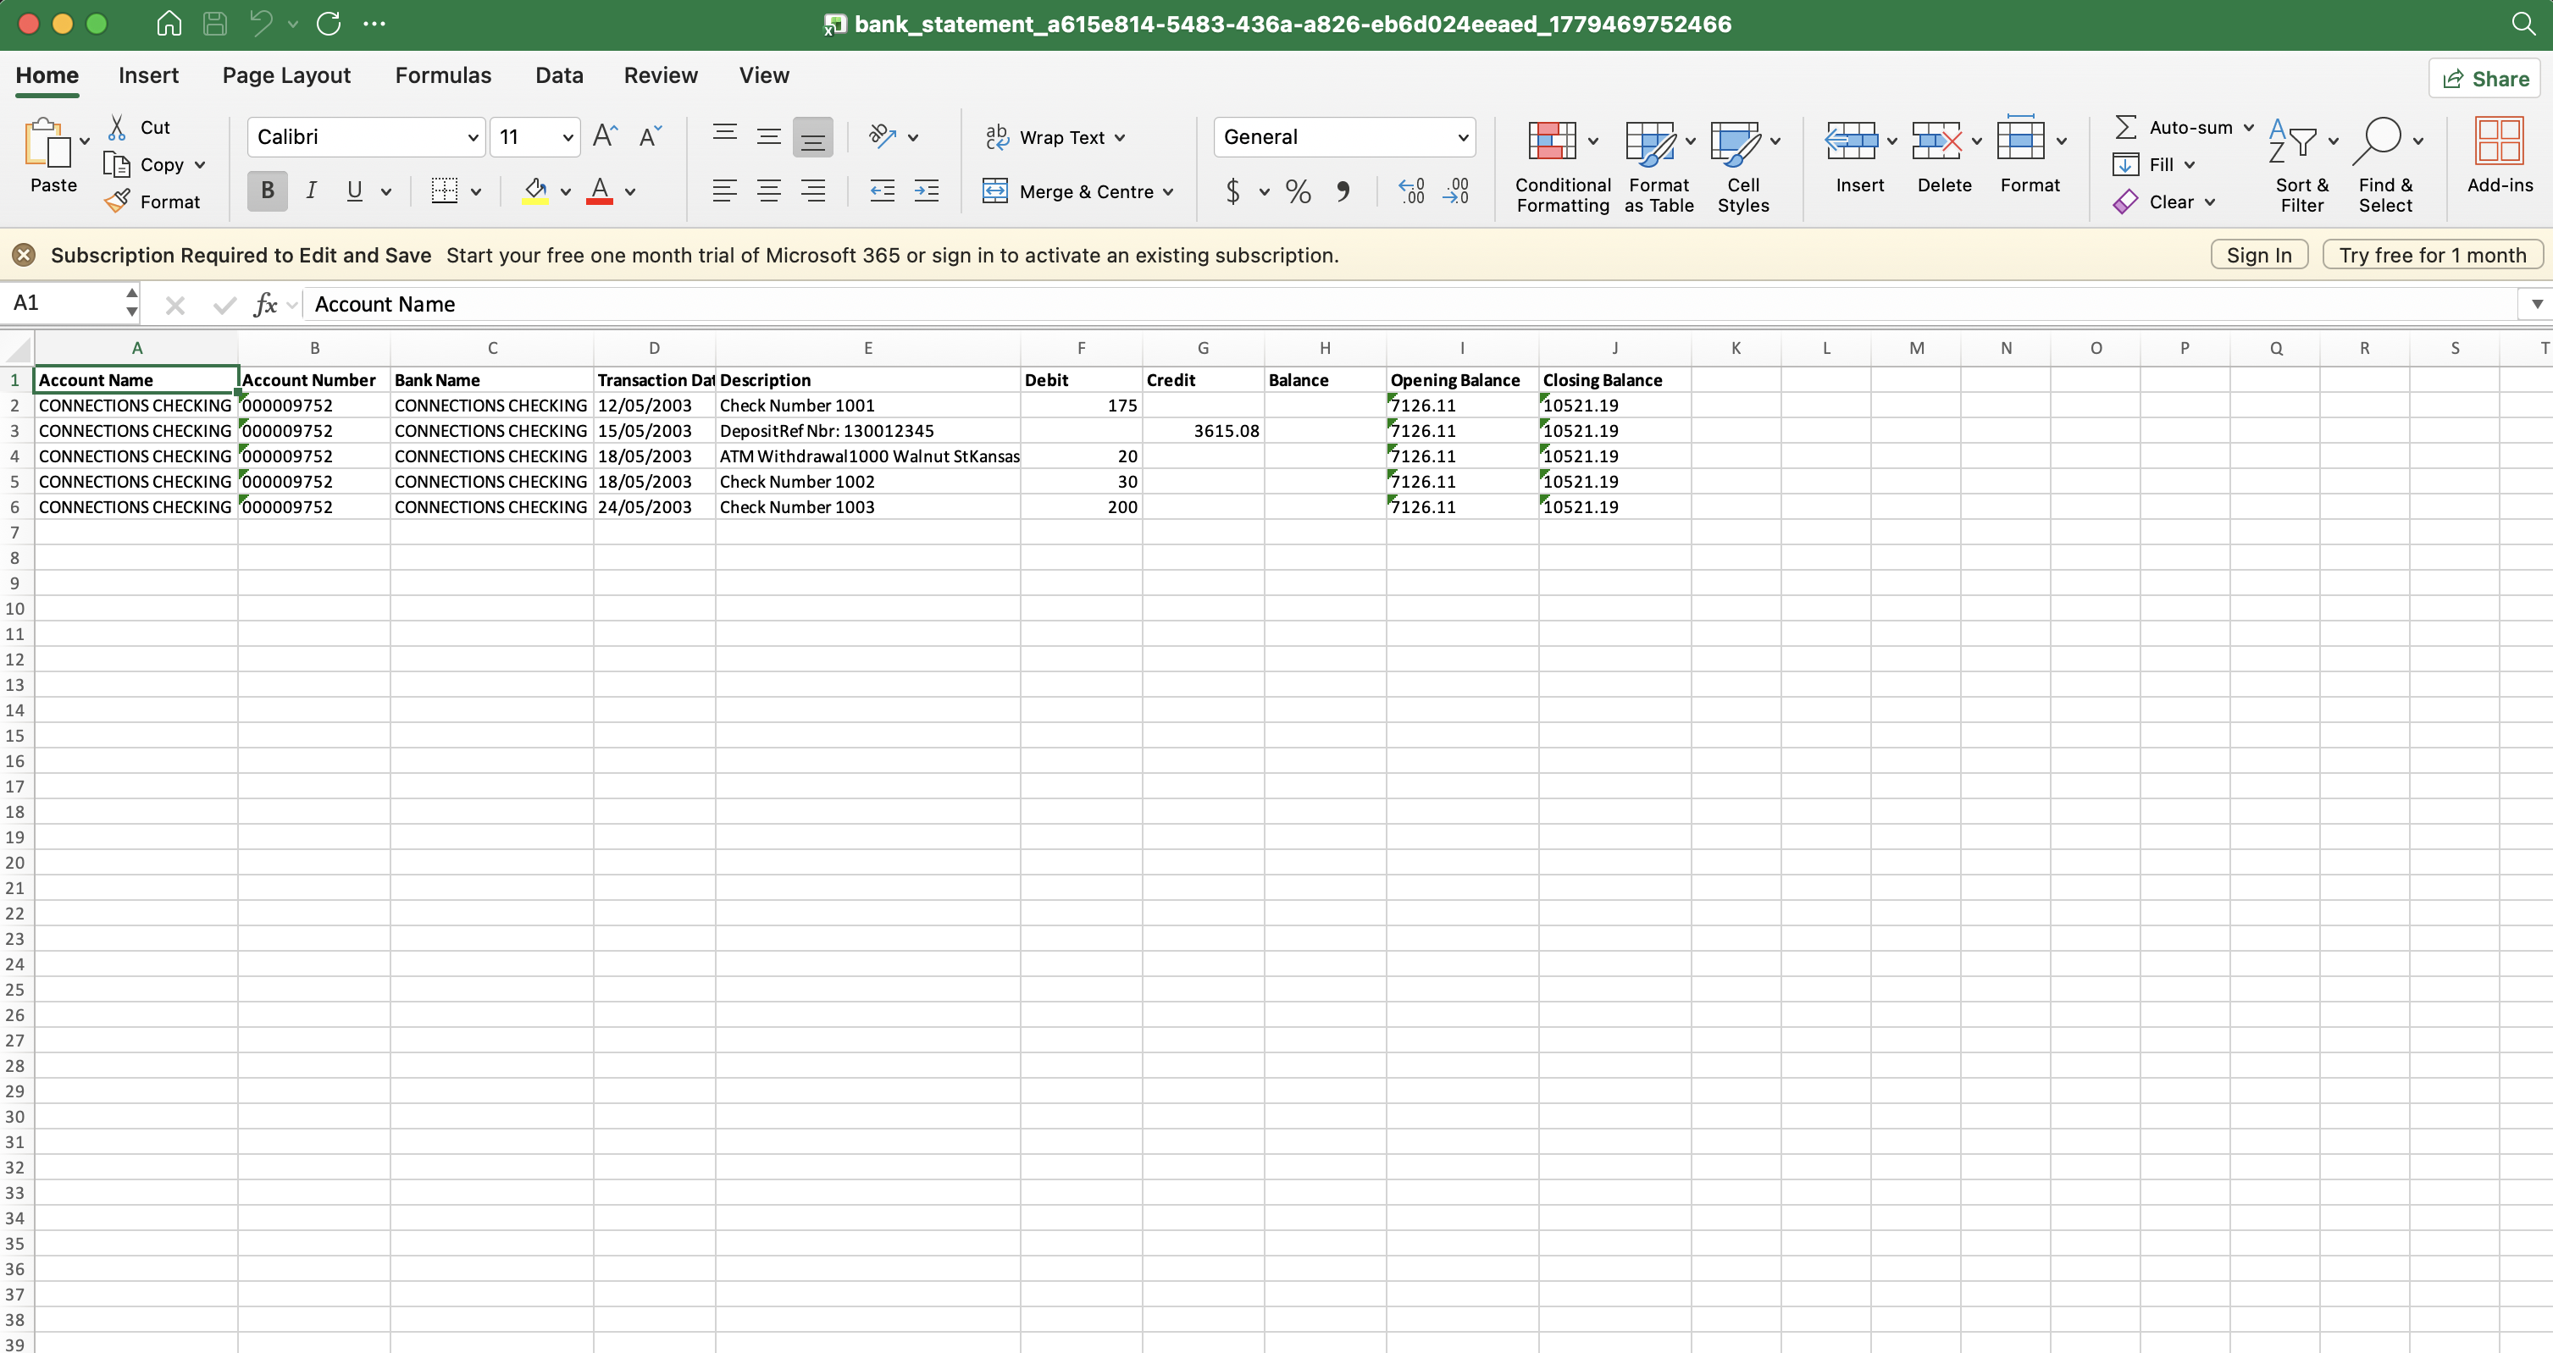Image resolution: width=2553 pixels, height=1353 pixels.
Task: Align text to the right
Action: (812, 191)
